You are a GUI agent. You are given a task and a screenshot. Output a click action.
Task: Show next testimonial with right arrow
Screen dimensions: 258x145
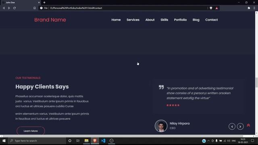pyautogui.click(x=240, y=126)
